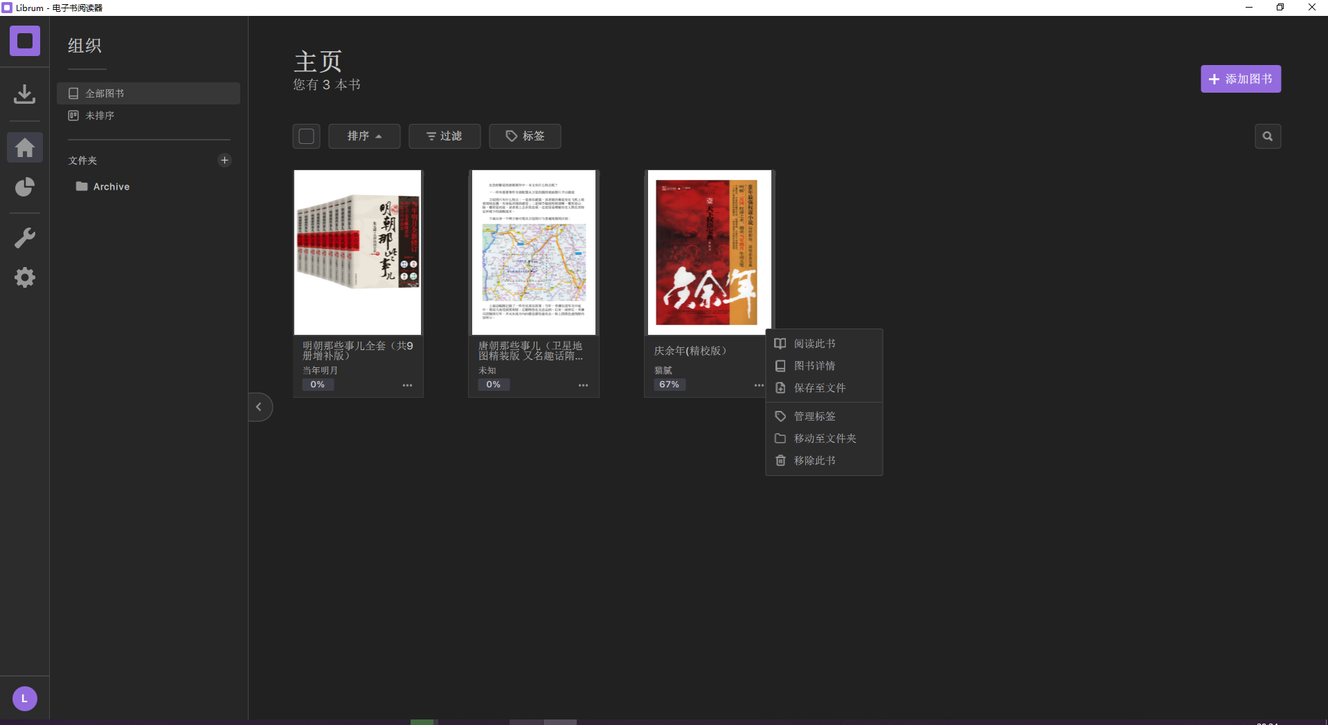Click the 添加图书 button
The width and height of the screenshot is (1328, 725).
pyautogui.click(x=1239, y=79)
